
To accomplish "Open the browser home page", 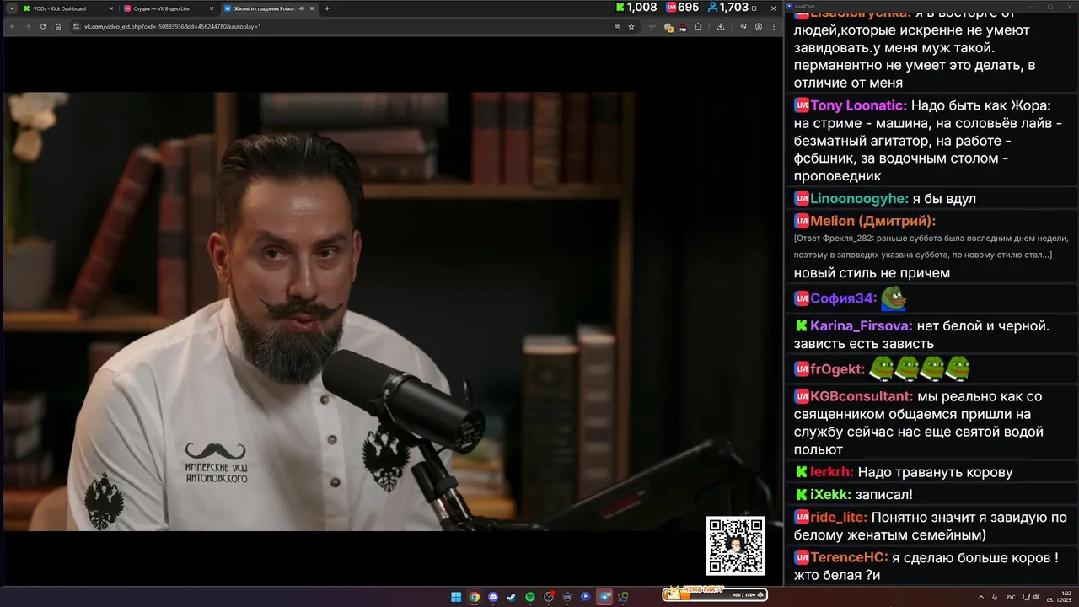I will click(58, 26).
